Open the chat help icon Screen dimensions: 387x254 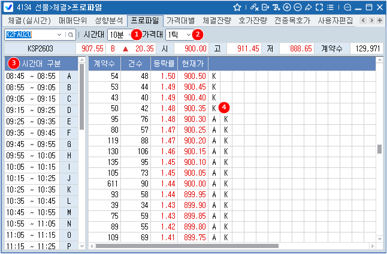pos(347,7)
